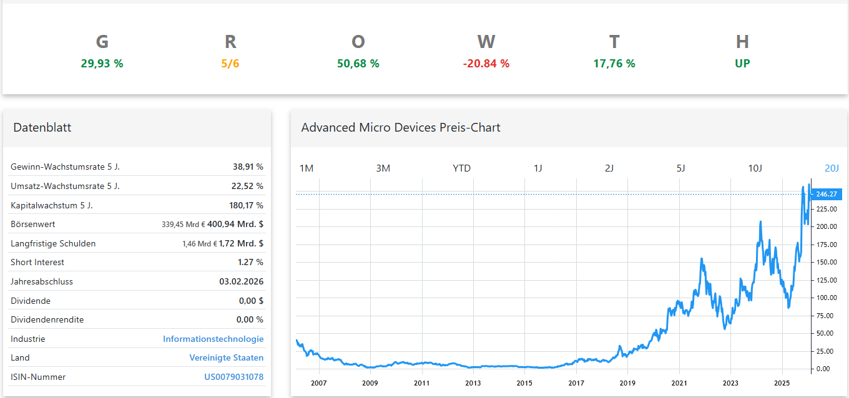
Task: Click the O score value 50,68 %
Action: tap(358, 64)
